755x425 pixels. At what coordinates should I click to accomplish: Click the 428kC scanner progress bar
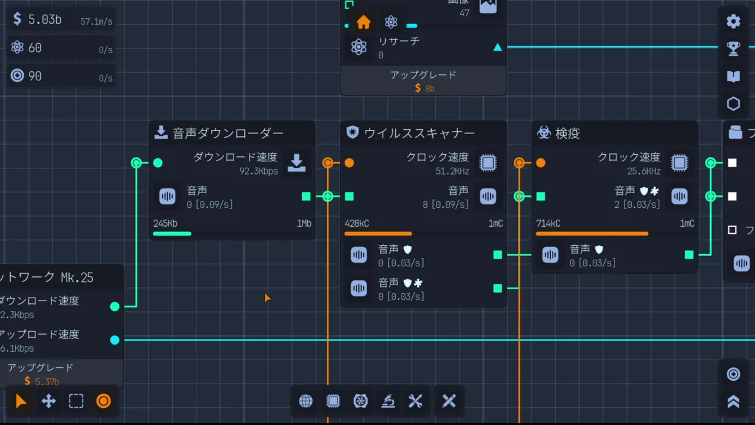click(x=424, y=234)
